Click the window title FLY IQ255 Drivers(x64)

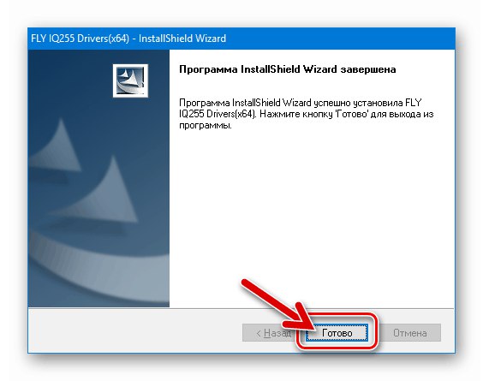(x=80, y=39)
